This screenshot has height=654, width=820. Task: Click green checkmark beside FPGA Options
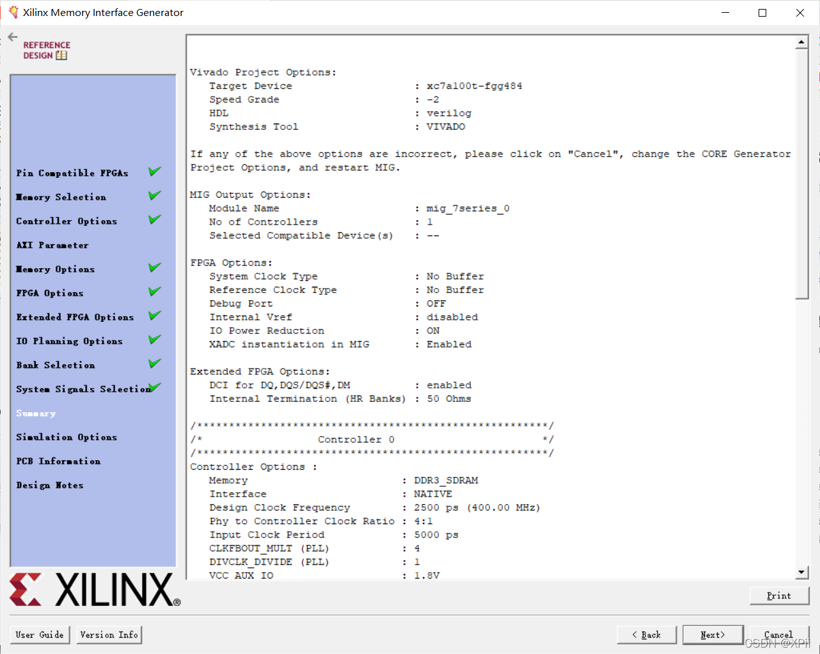tap(155, 291)
